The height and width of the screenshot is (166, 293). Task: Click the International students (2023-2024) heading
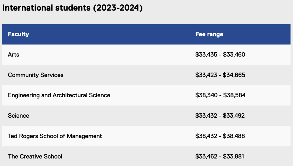(72, 8)
